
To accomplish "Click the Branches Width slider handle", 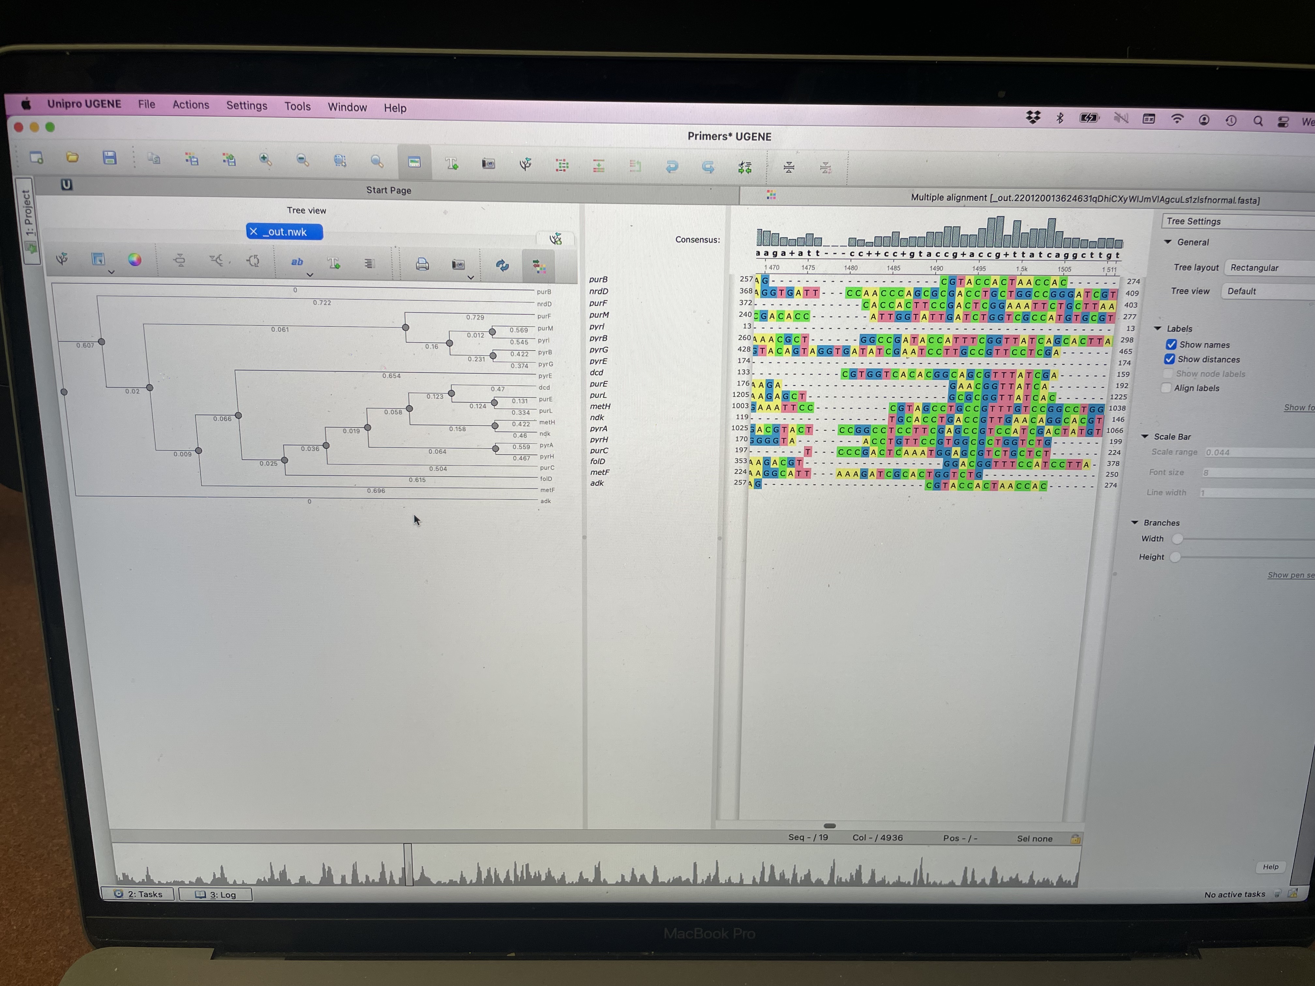I will point(1177,538).
